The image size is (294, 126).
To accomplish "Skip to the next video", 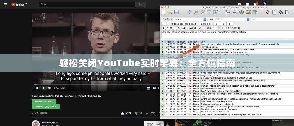I will point(44,88).
